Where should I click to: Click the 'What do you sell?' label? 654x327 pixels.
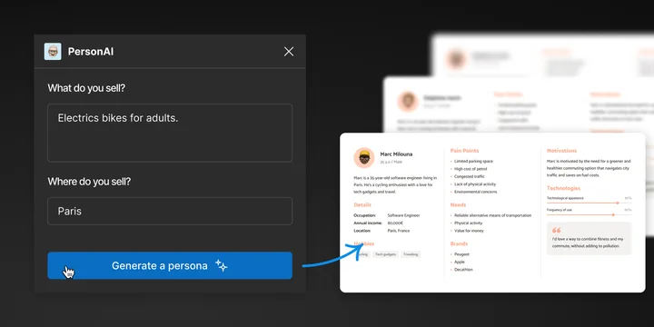(86, 88)
